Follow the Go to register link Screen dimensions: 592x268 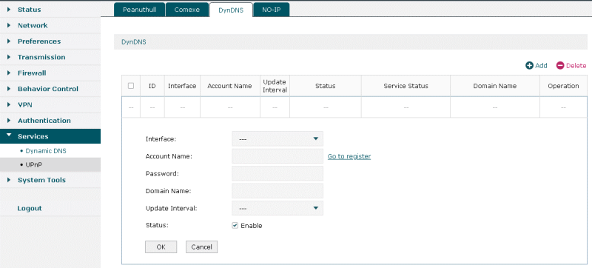349,156
